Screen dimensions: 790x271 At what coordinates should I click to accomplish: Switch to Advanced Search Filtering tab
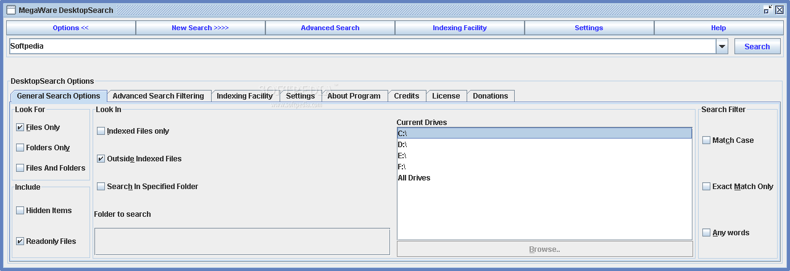[159, 96]
